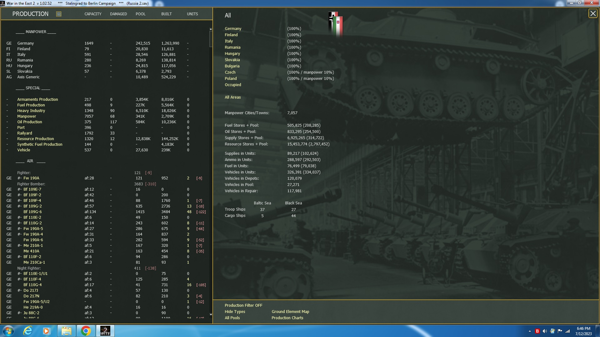Open the media player taskbar icon
The height and width of the screenshot is (337, 600).
47,331
